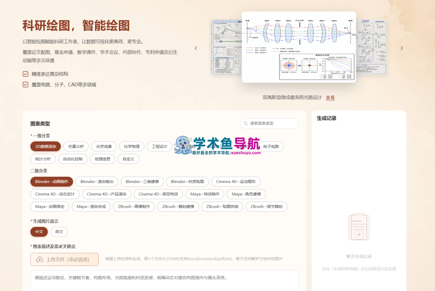Open the right circuit carousel thumbnail

tap(371, 47)
